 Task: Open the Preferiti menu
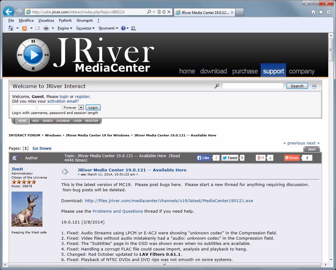[x=65, y=20]
